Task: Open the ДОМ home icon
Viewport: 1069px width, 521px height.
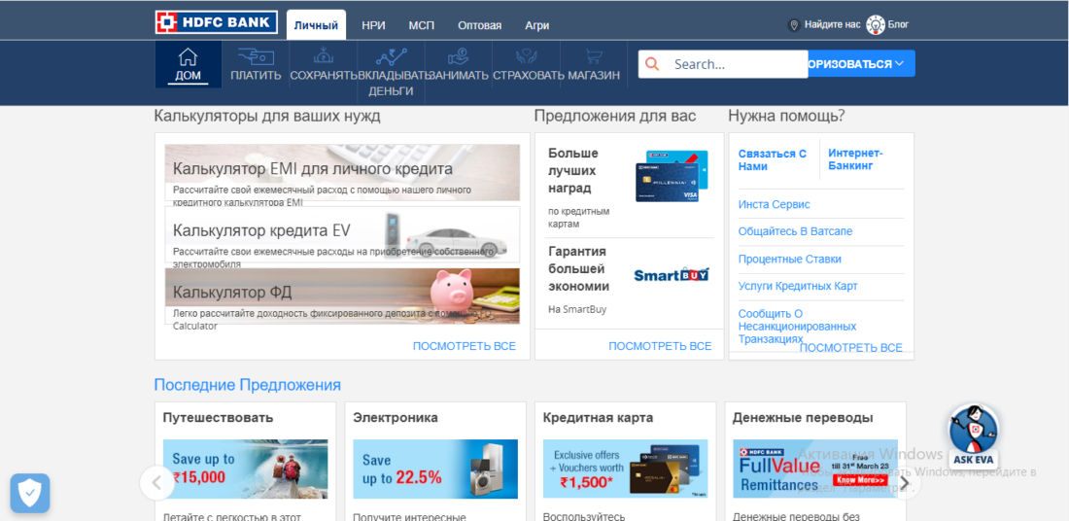Action: (x=188, y=56)
